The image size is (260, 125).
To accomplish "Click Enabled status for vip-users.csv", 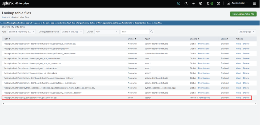I will tap(225, 98).
